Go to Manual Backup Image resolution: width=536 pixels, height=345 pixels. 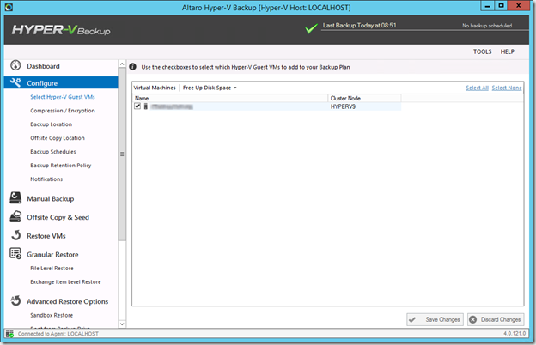[50, 198]
